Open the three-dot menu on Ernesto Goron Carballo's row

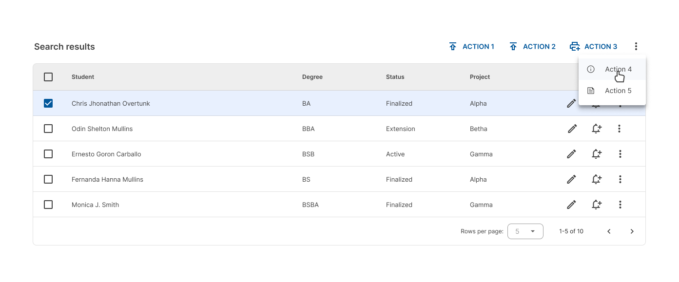pos(620,154)
